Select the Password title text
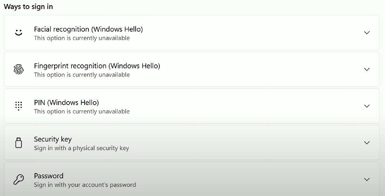 point(49,176)
